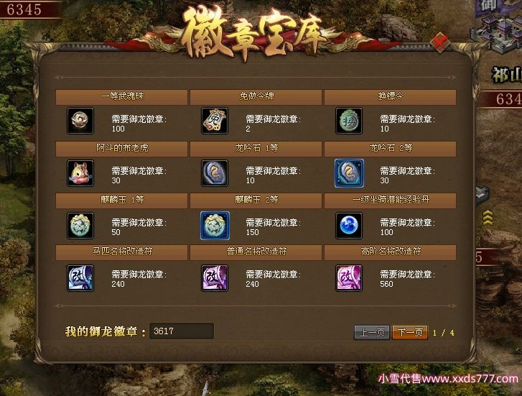Choose the green 换镖令 icon
This screenshot has width=522, height=396.
pyautogui.click(x=349, y=121)
